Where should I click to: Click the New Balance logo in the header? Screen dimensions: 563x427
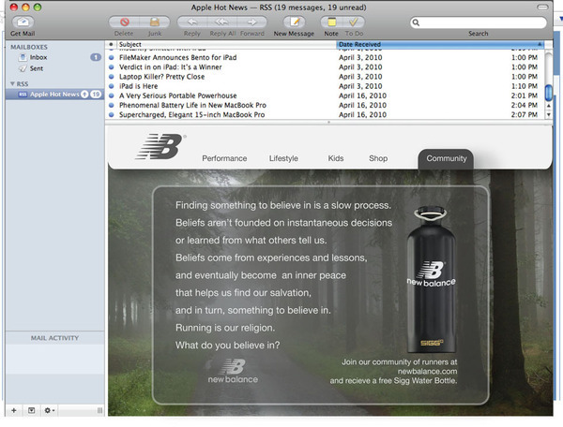[160, 146]
